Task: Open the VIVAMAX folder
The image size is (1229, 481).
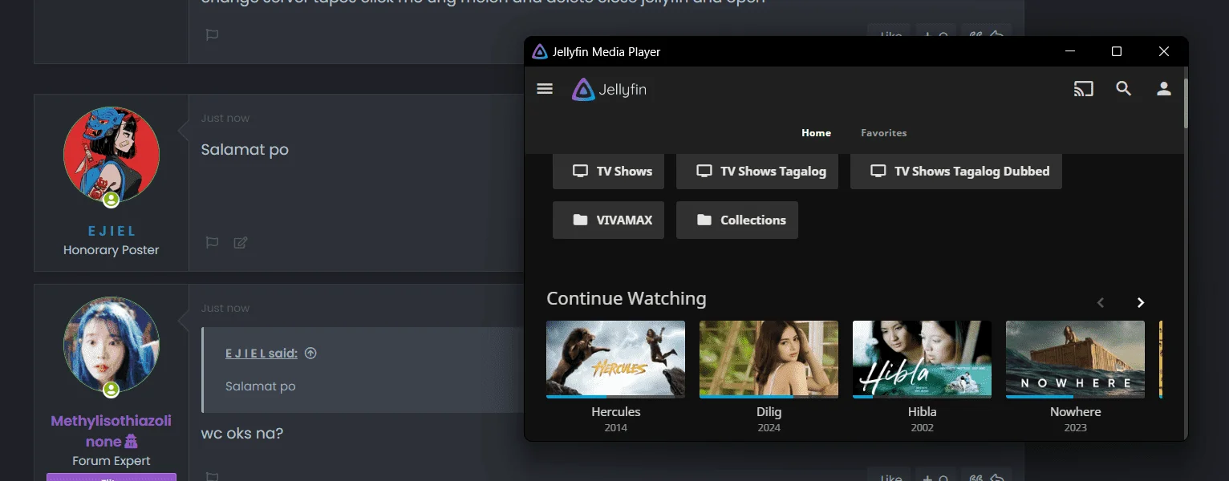Action: pyautogui.click(x=608, y=220)
